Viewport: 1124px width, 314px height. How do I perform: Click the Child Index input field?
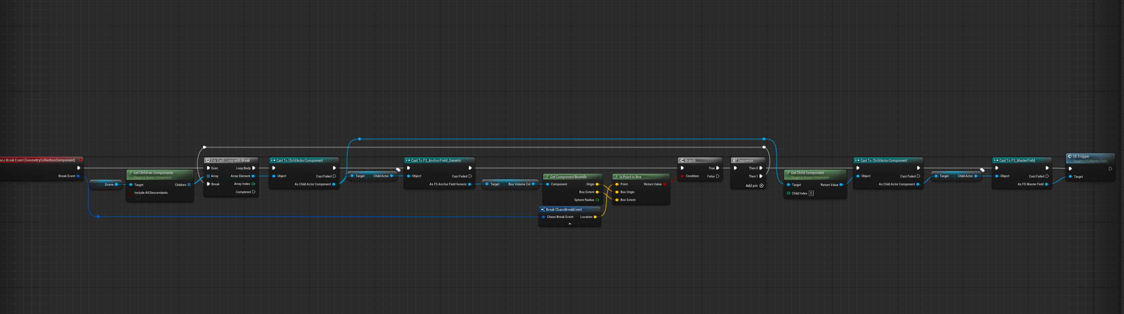pyautogui.click(x=811, y=193)
